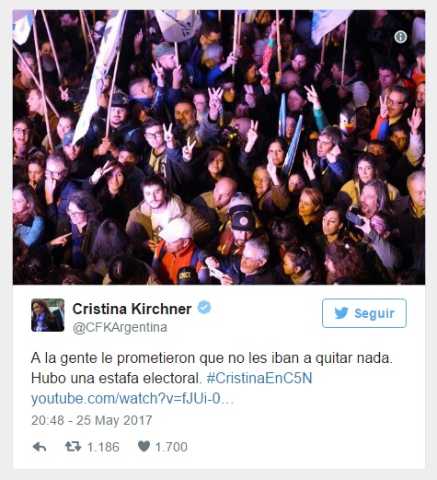Screen dimensions: 437x480
Task: Click the penguin mask in crowd photo
Action: [x=348, y=121]
